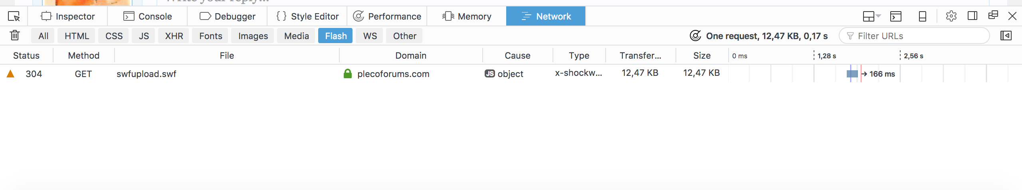
Task: Select the swfupload.swf request row
Action: click(511, 74)
